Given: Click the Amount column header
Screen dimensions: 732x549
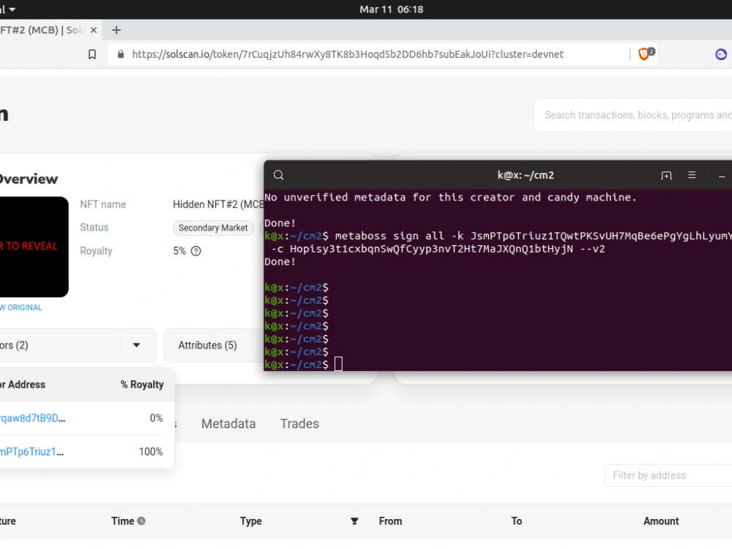Looking at the screenshot, I should click(661, 521).
